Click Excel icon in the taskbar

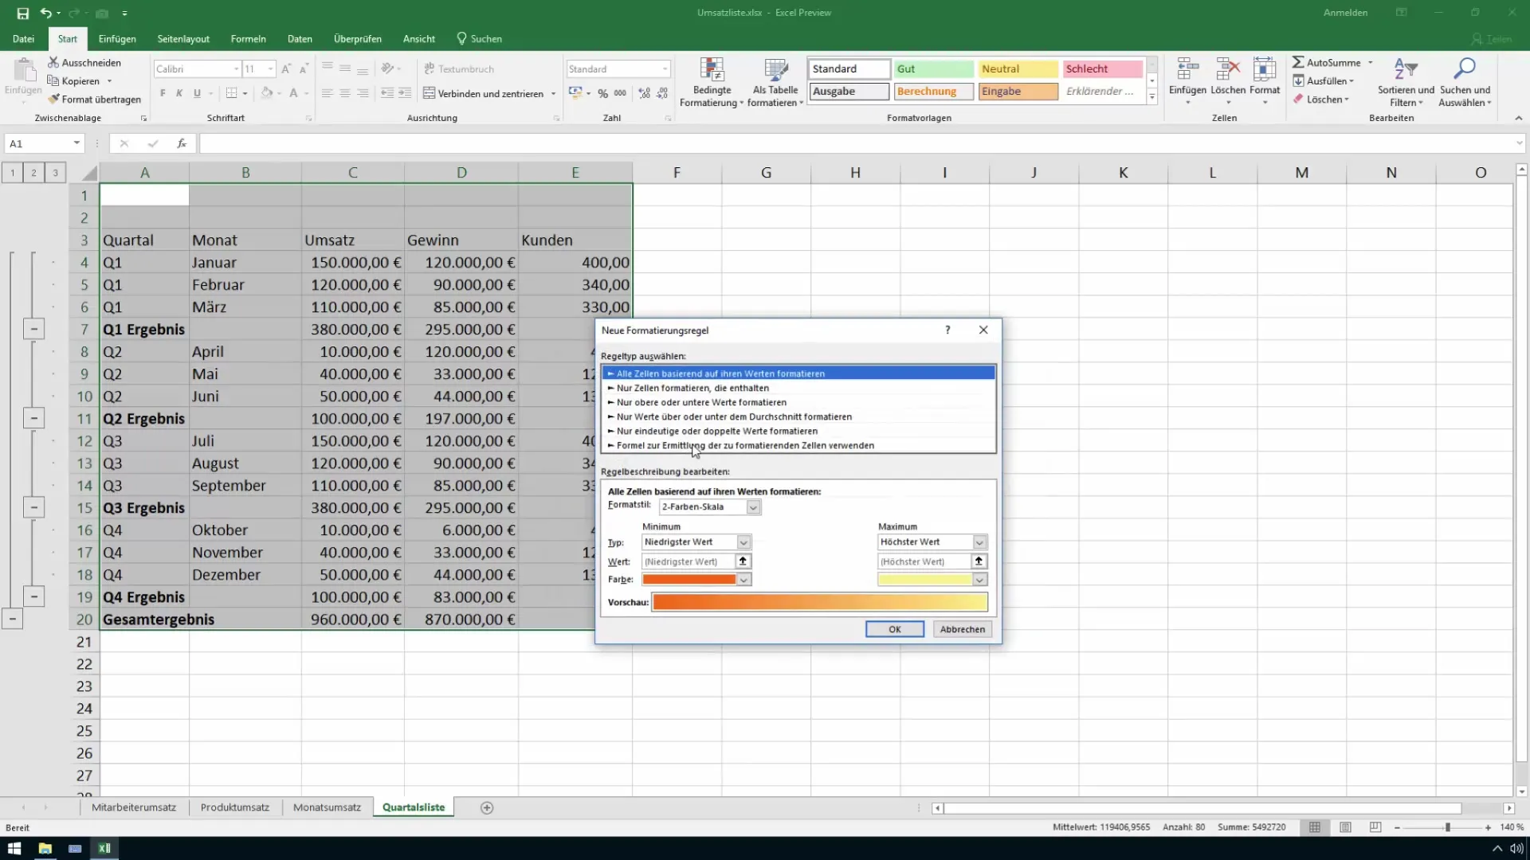click(104, 848)
